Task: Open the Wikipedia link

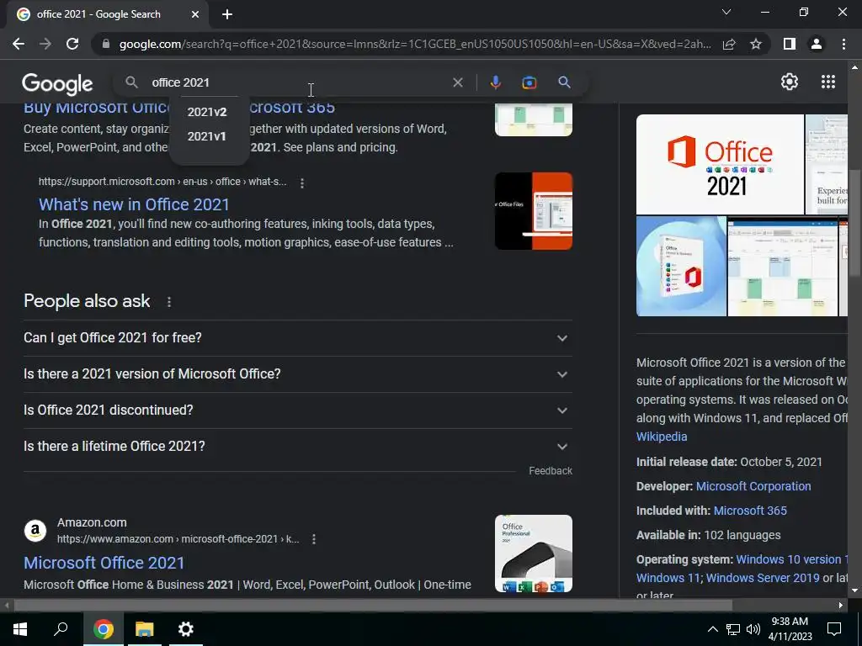Action: 662,437
